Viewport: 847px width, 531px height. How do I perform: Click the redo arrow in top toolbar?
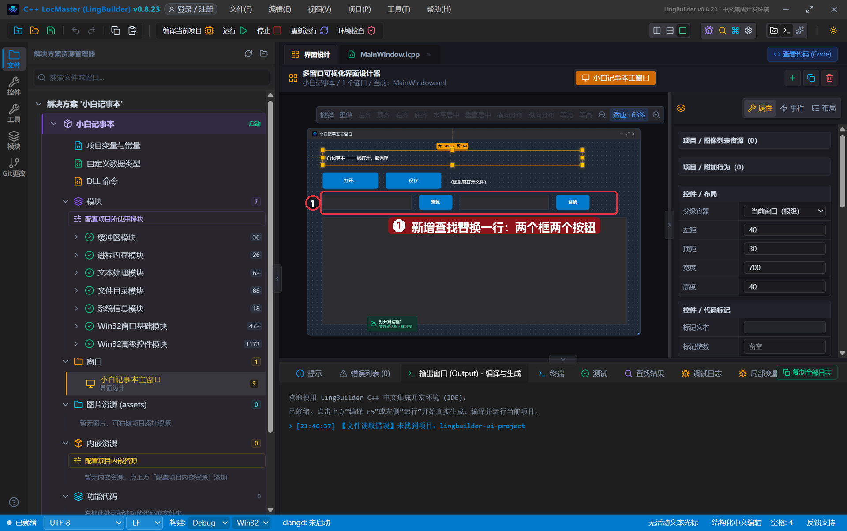pyautogui.click(x=92, y=30)
